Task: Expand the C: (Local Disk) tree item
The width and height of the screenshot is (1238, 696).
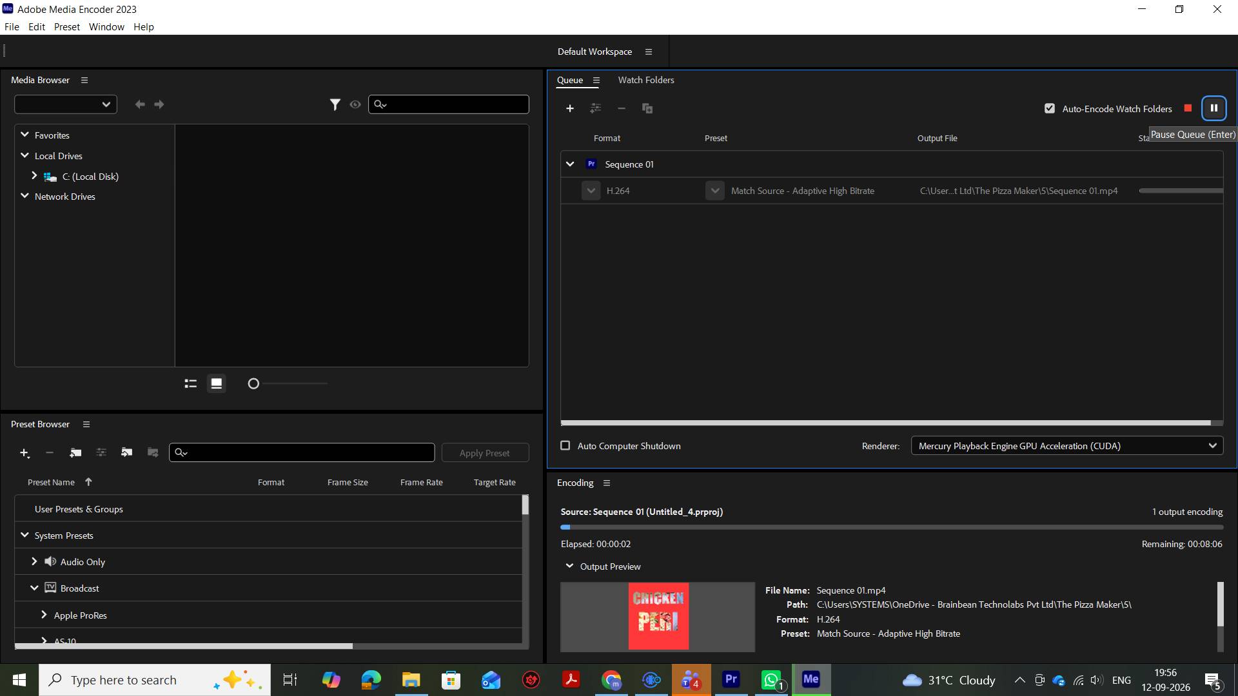Action: (34, 175)
